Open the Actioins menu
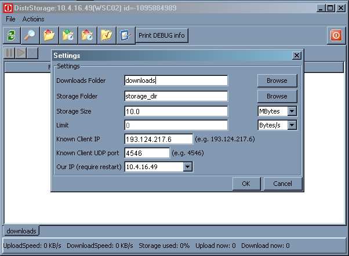 tap(34, 19)
